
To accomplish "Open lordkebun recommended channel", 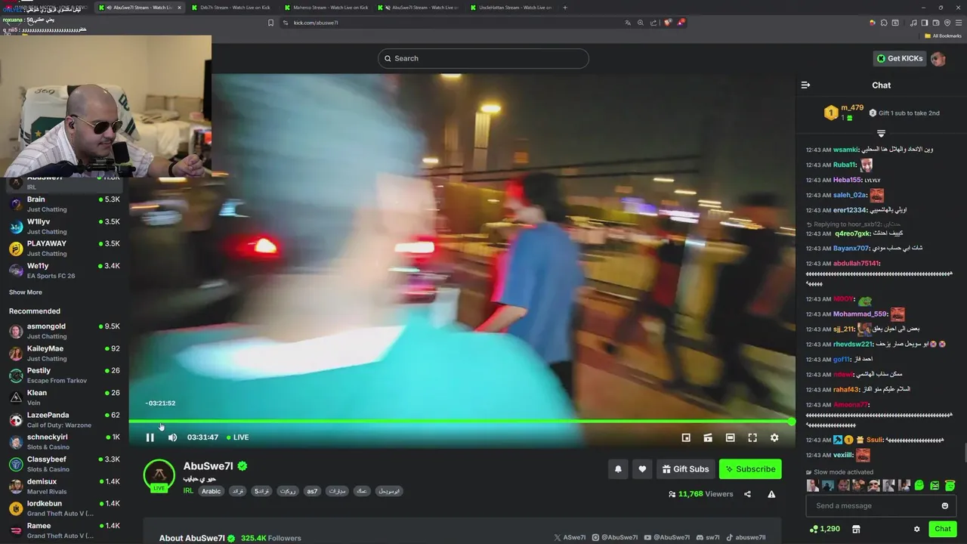I will point(64,508).
